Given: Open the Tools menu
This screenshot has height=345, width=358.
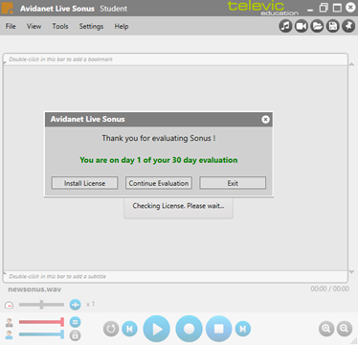Looking at the screenshot, I should tap(60, 26).
